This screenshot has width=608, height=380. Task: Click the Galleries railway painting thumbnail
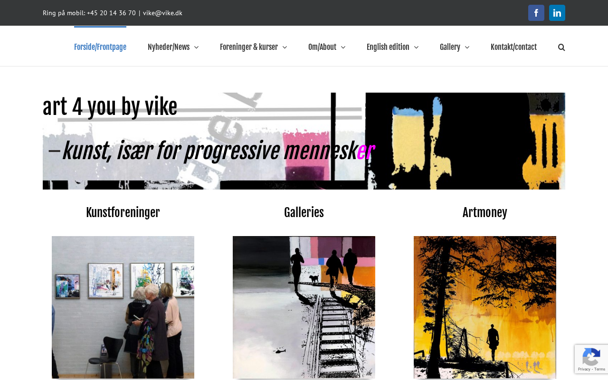click(304, 307)
